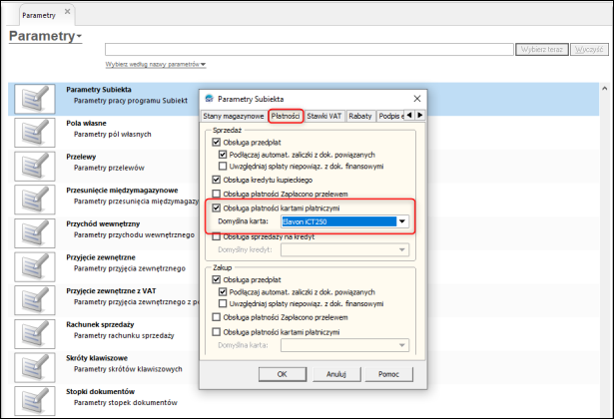The height and width of the screenshot is (419, 614).
Task: Switch to Stawki VAT tab
Action: point(324,116)
